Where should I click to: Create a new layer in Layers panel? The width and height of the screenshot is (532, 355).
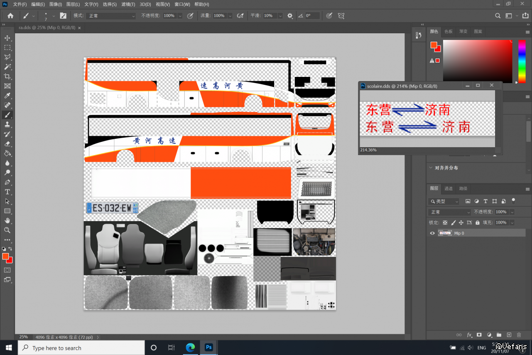click(509, 335)
